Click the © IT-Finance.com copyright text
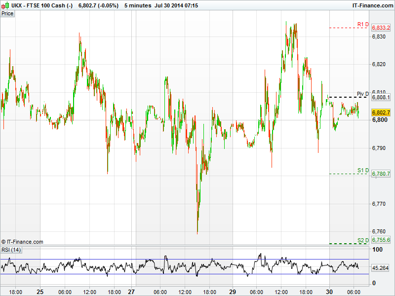 (22, 242)
